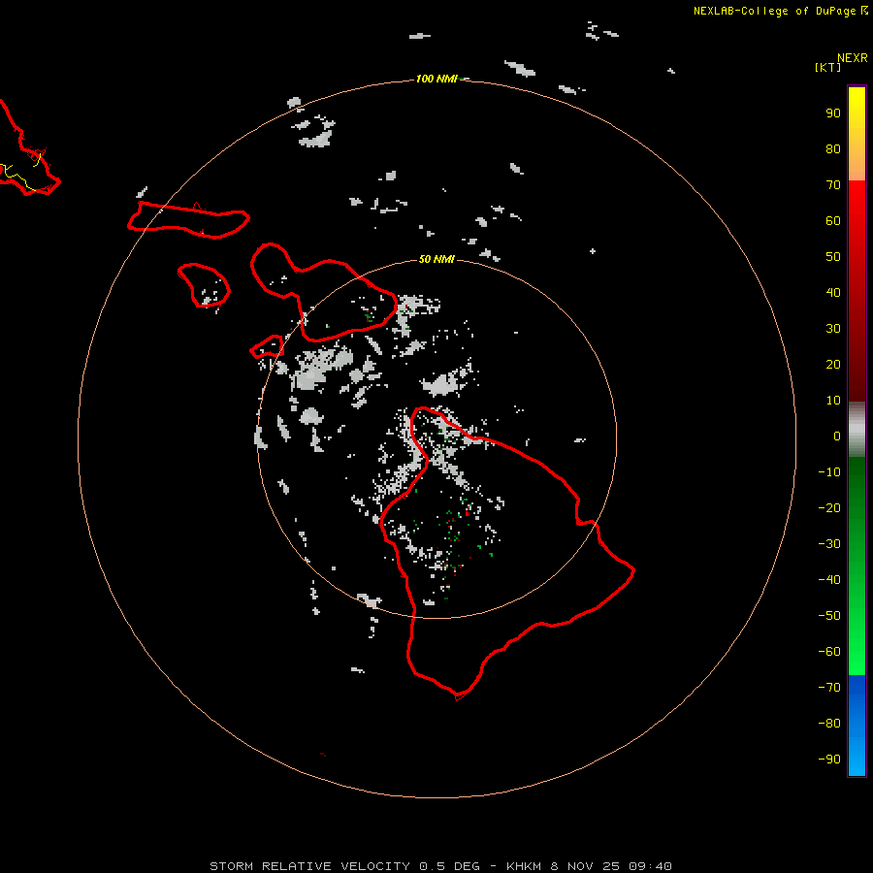Click the 0 value on the velocity scale

pos(837,436)
